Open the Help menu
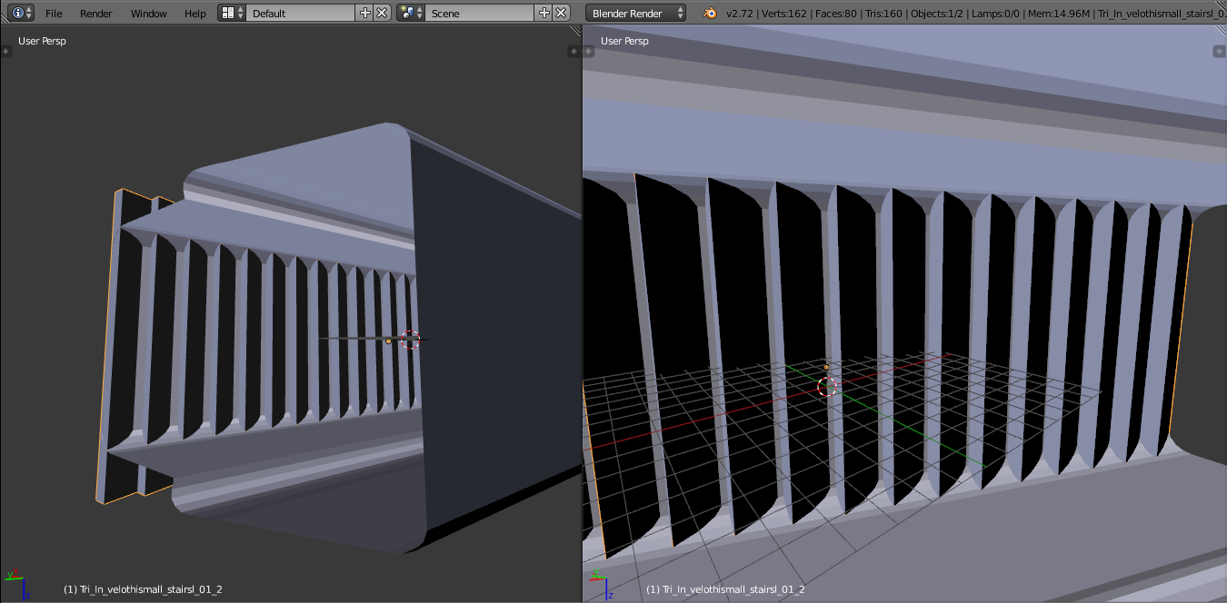Screen dimensions: 1227x603 click(x=195, y=14)
